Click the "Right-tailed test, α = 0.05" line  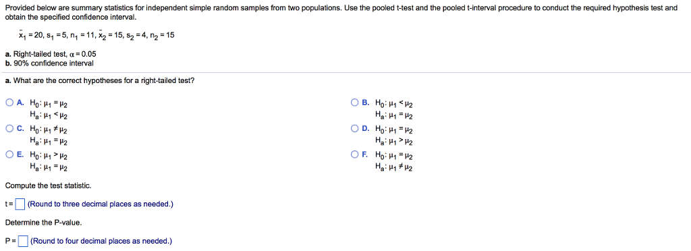point(51,54)
